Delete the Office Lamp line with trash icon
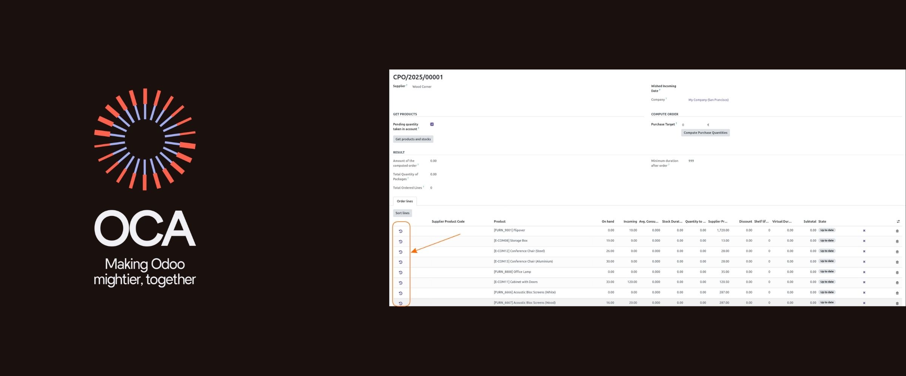The width and height of the screenshot is (906, 376). pyautogui.click(x=897, y=273)
